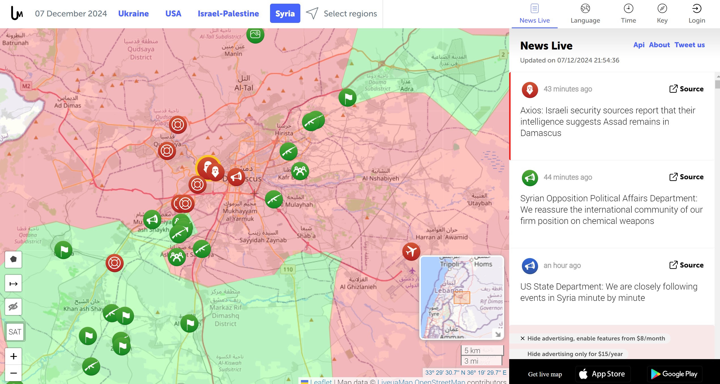Select the distance measure arrow tool

pyautogui.click(x=13, y=283)
